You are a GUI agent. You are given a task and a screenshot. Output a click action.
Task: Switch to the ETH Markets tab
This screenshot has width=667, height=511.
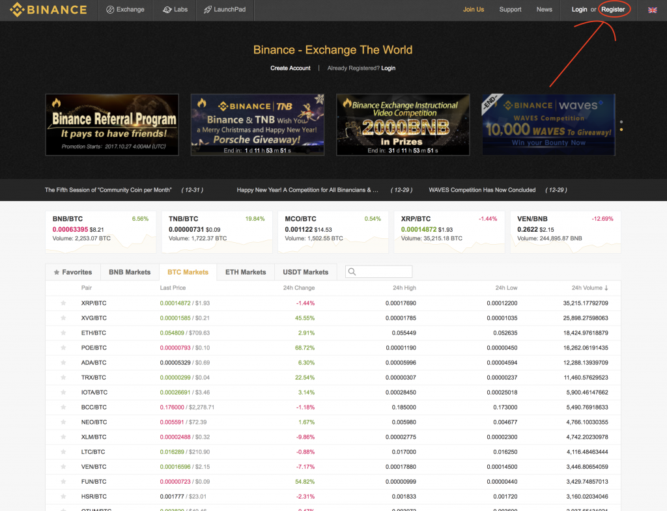[245, 271]
